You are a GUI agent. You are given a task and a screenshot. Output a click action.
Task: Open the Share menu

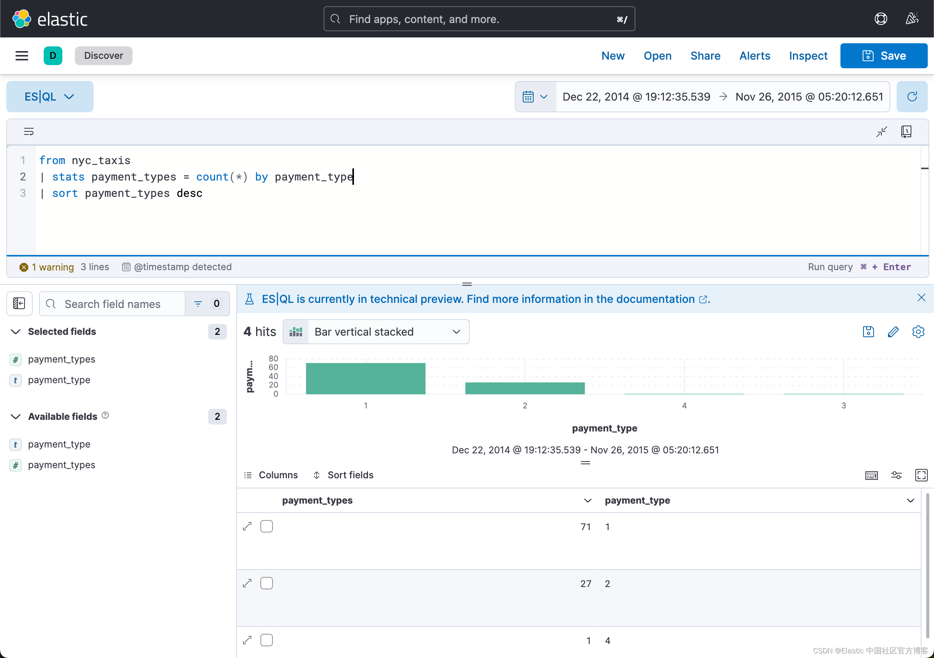coord(705,56)
